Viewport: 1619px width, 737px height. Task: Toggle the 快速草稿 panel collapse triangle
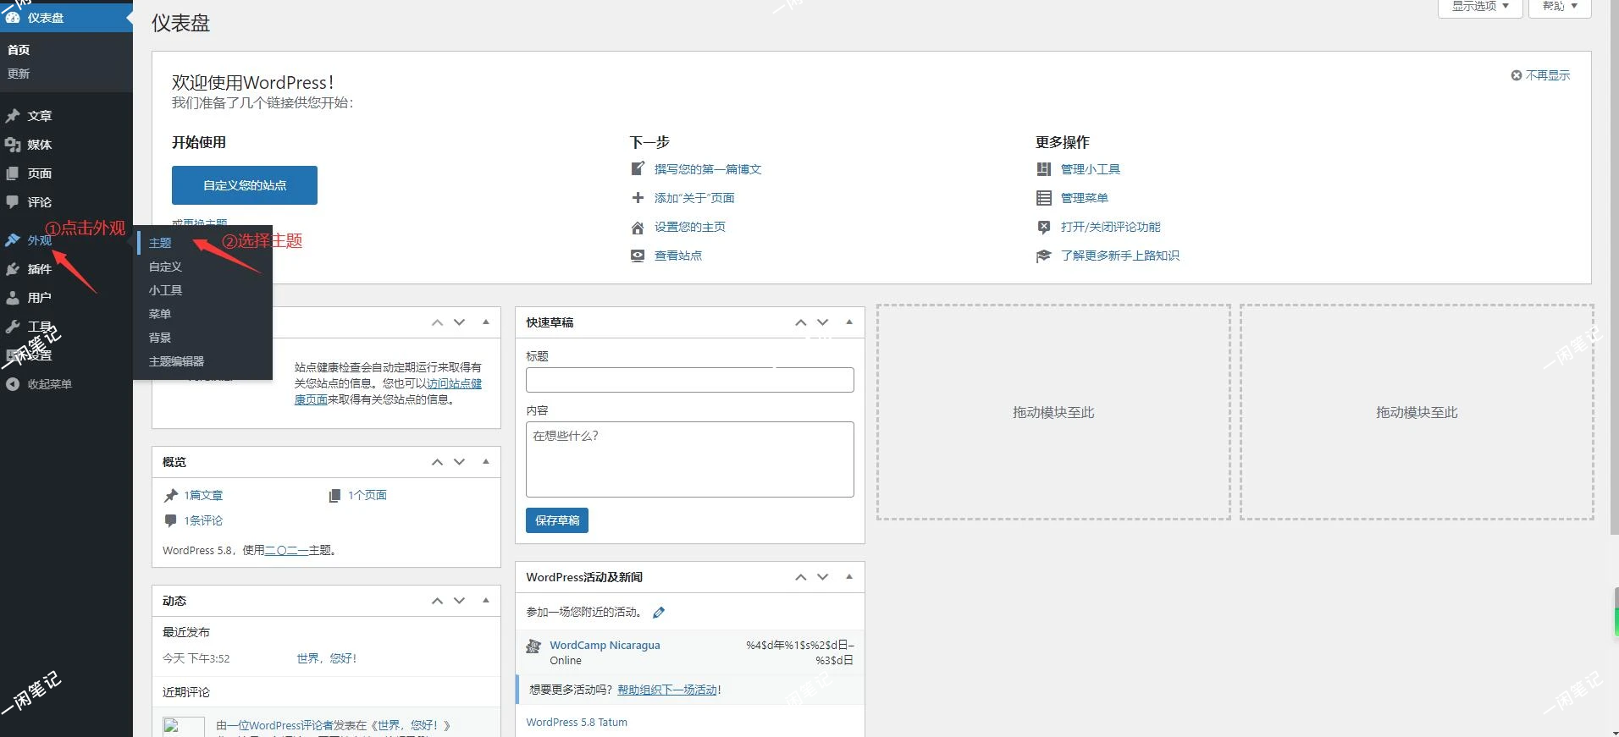click(848, 322)
